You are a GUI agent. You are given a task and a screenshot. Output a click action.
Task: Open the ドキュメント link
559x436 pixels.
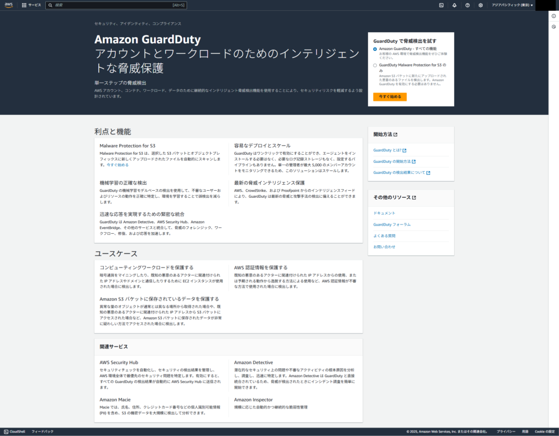pyautogui.click(x=384, y=213)
